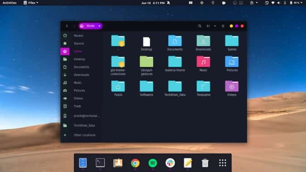The image size is (306, 172).
Task: Open the notes app in the dock
Action: (188, 163)
